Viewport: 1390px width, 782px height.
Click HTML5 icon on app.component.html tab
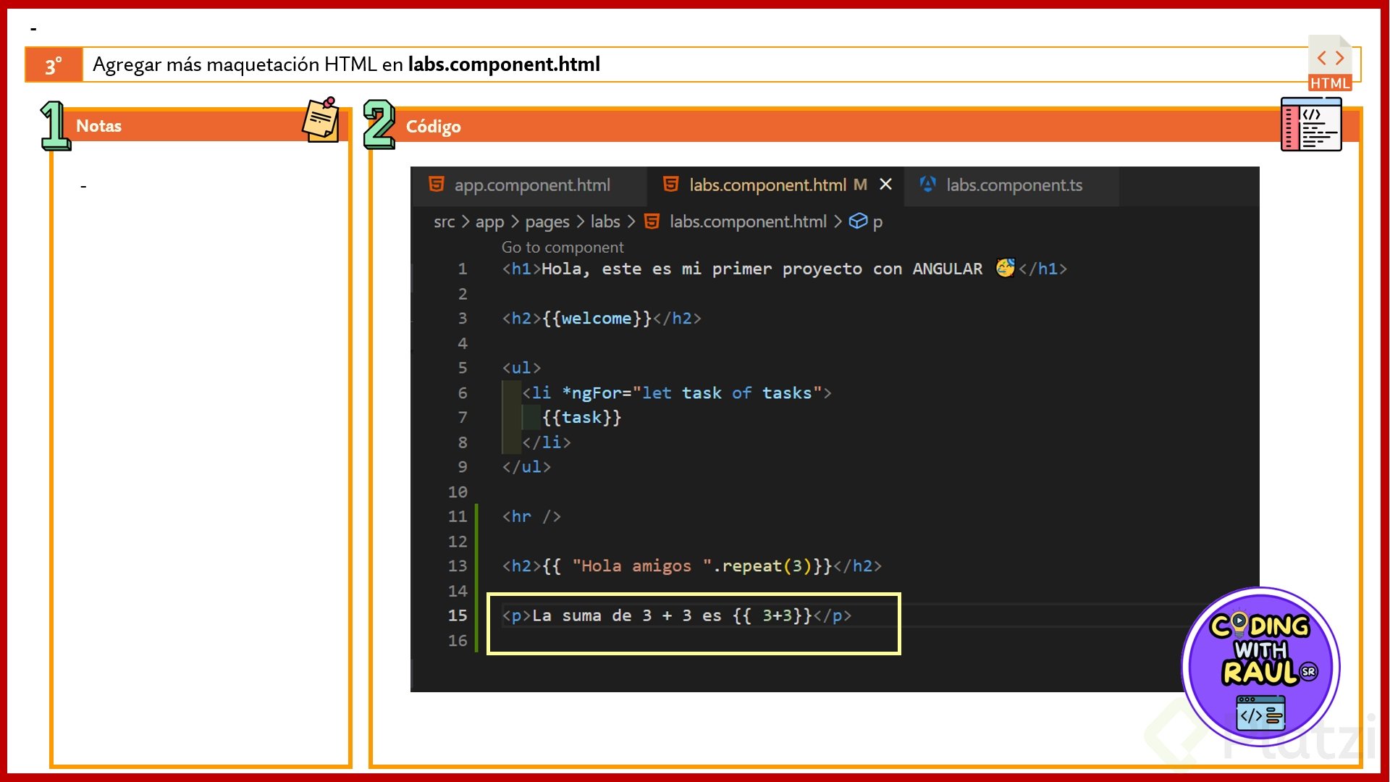click(x=437, y=185)
